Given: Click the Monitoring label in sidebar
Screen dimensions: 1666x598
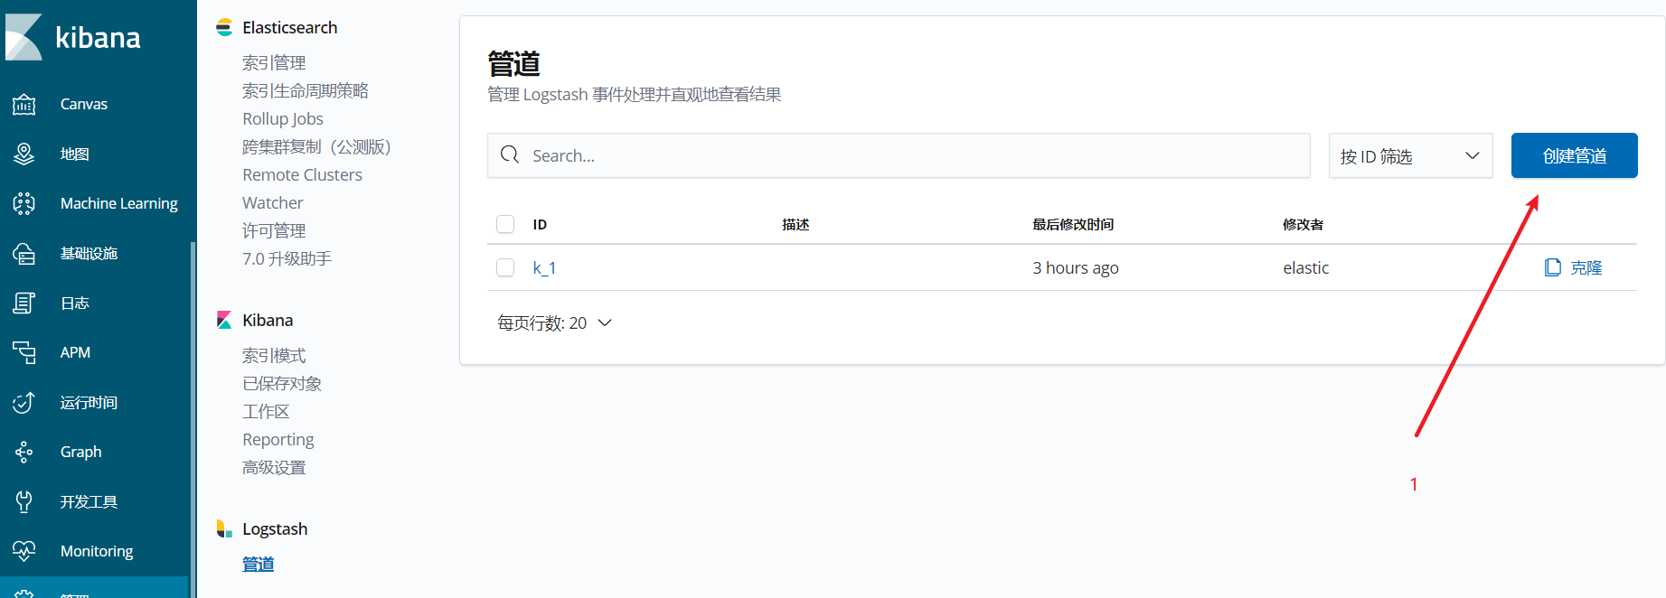Looking at the screenshot, I should (x=97, y=551).
